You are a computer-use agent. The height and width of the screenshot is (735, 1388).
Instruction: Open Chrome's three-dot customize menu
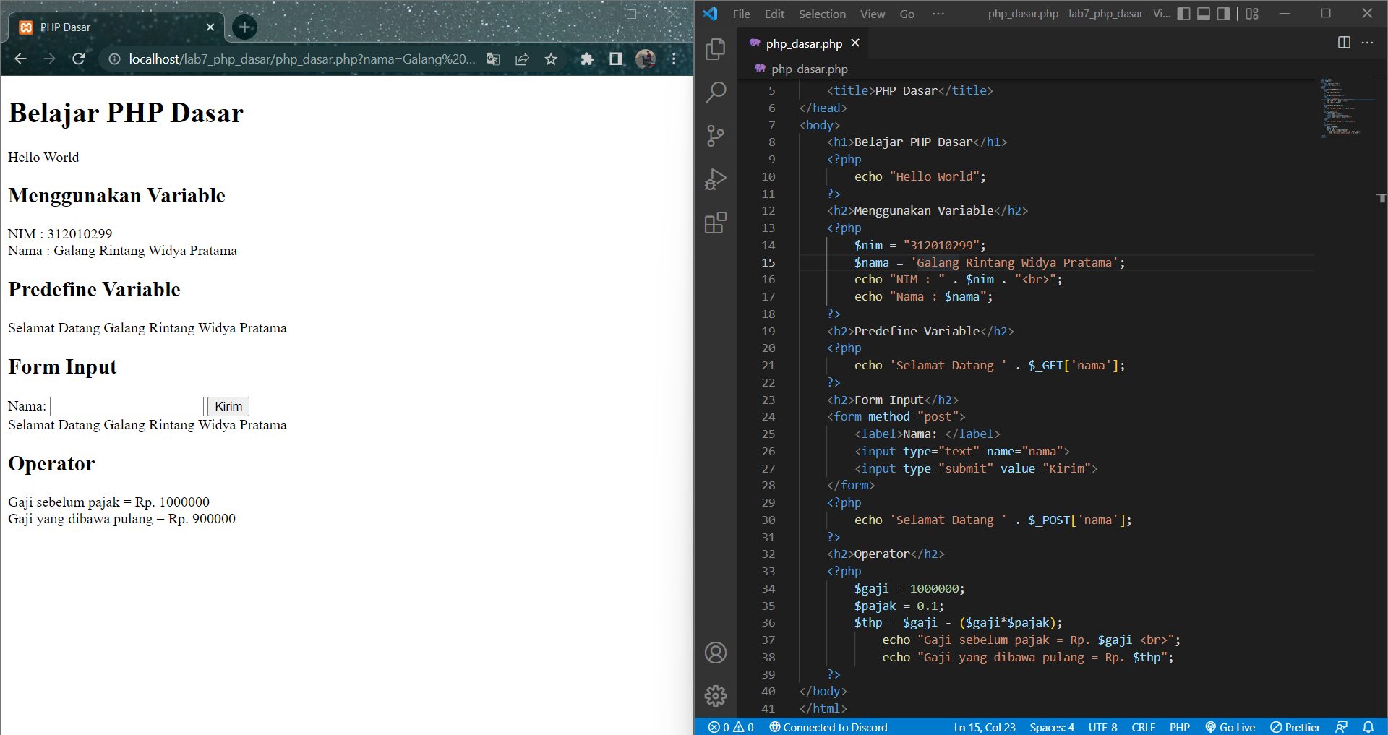674,59
